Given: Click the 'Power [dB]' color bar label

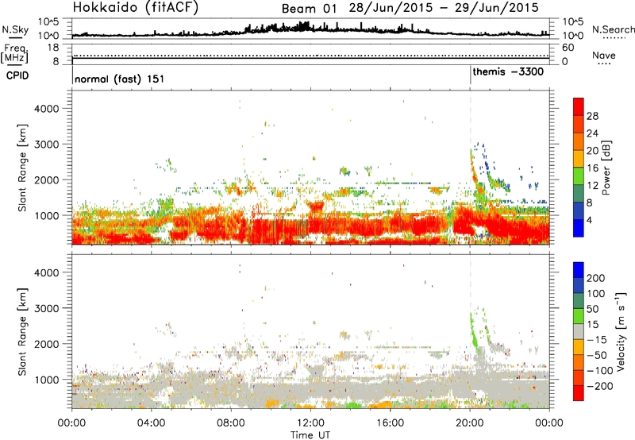Looking at the screenshot, I should (x=606, y=168).
